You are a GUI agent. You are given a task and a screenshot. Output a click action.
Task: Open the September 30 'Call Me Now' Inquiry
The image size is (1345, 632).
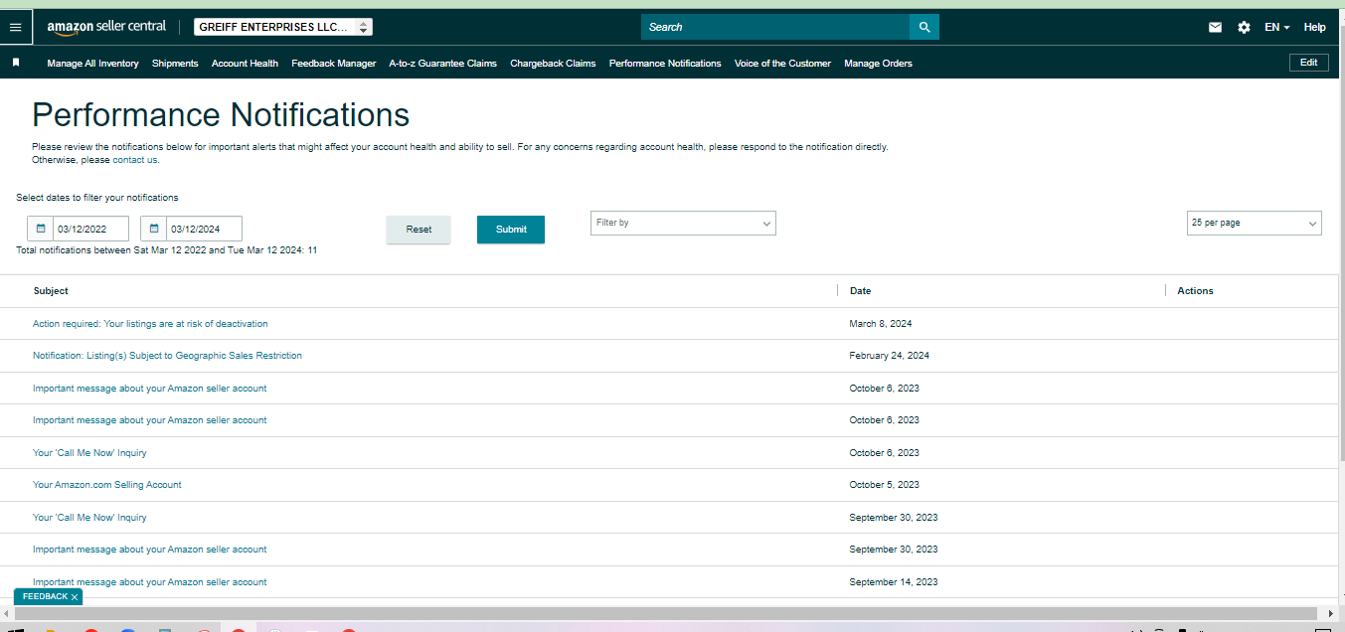coord(89,518)
